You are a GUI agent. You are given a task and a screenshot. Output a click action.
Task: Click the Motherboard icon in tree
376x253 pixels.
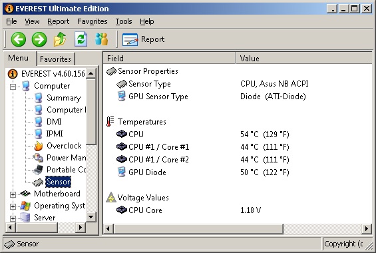point(25,194)
